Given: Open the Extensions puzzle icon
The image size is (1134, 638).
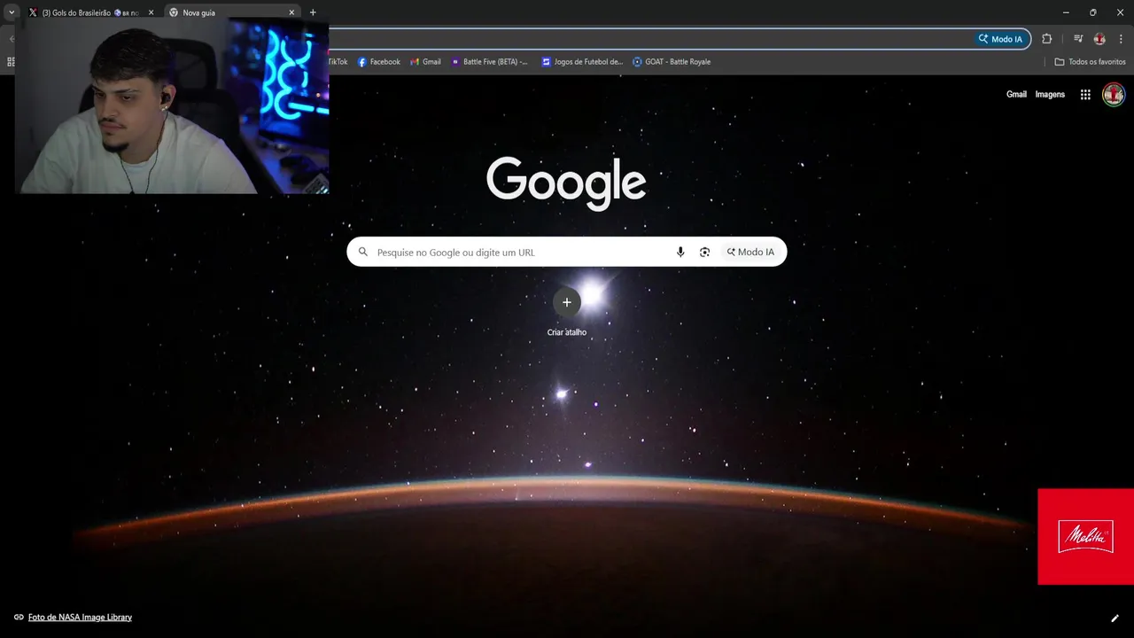Looking at the screenshot, I should tap(1047, 39).
